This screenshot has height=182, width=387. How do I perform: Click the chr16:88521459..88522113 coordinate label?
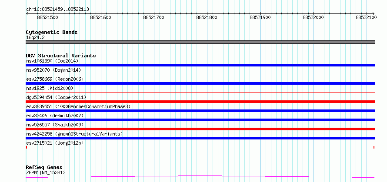[57, 10]
